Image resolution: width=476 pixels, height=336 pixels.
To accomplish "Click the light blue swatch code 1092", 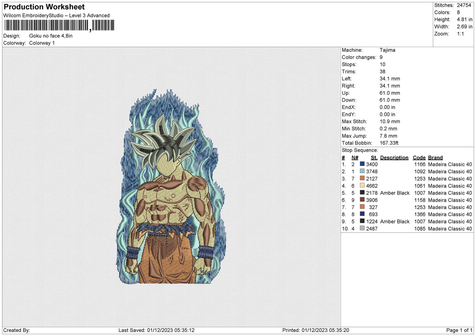I will [362, 171].
